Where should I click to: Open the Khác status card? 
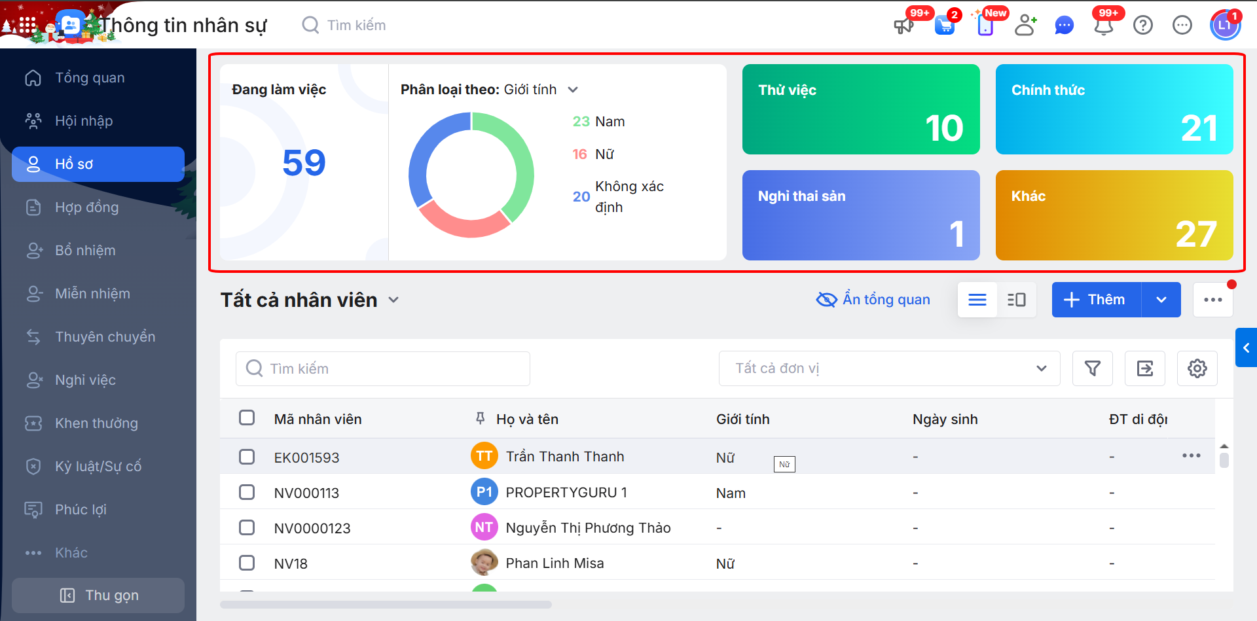[x=1114, y=215]
